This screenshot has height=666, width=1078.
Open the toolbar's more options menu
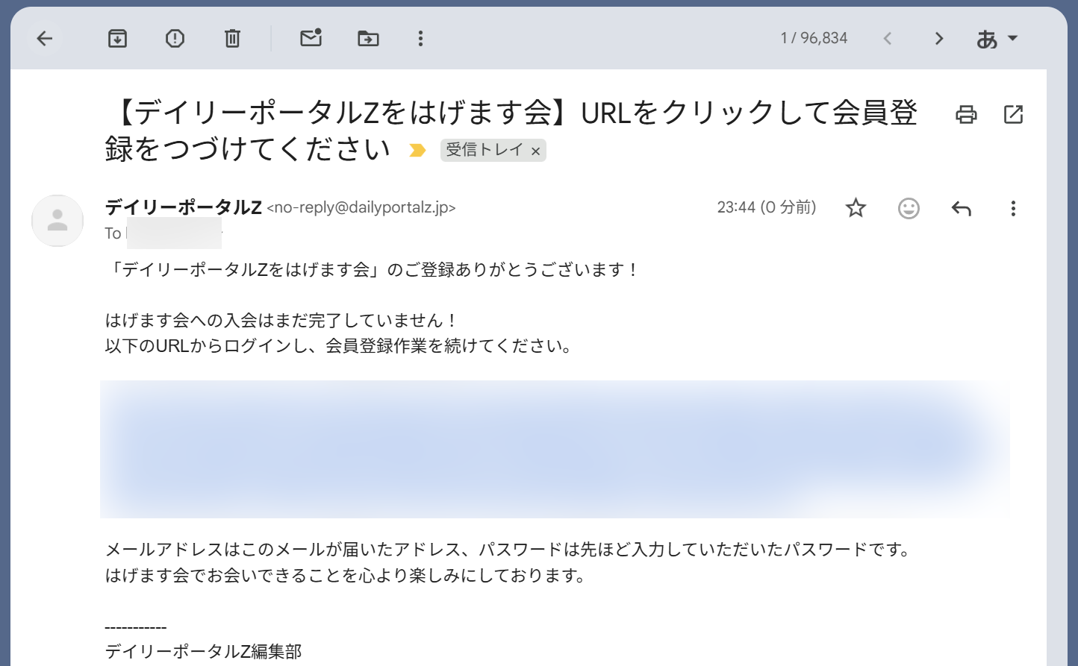[x=420, y=39]
